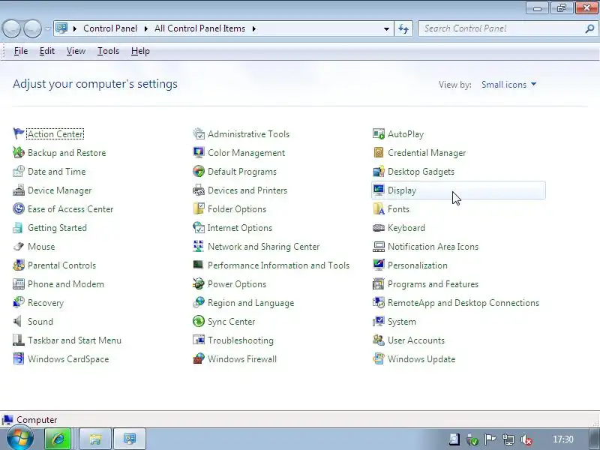Open the Recovery link
Screen dimensions: 600x450
point(46,303)
